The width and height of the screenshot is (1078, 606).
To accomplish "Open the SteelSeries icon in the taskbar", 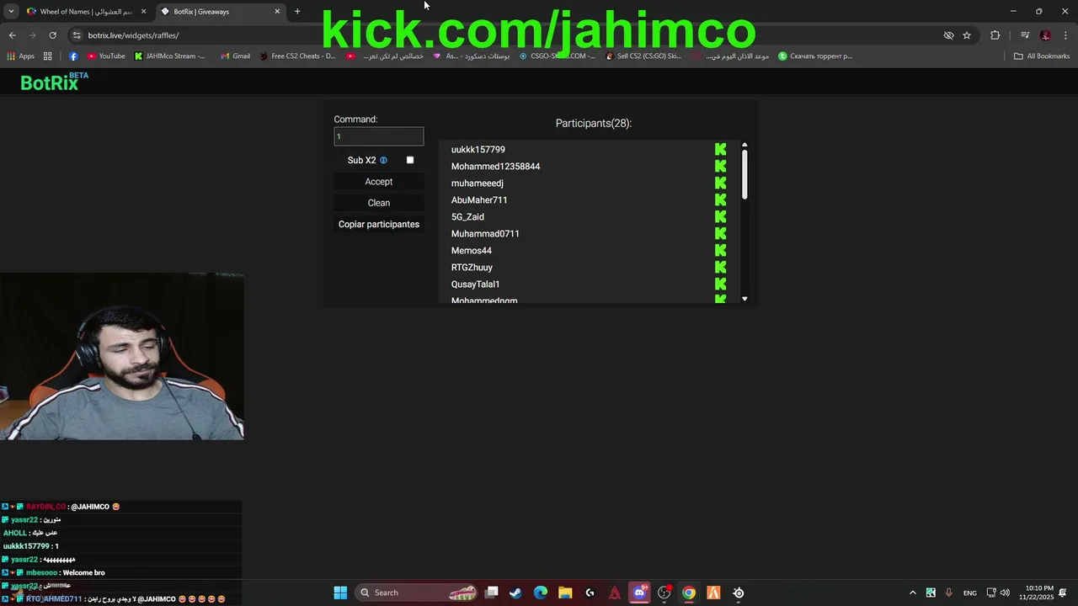I will tap(739, 593).
